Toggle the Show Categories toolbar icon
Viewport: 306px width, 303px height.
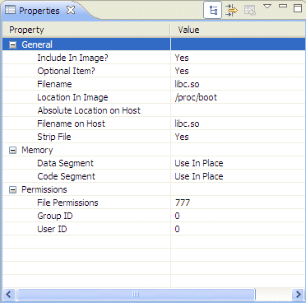212,10
